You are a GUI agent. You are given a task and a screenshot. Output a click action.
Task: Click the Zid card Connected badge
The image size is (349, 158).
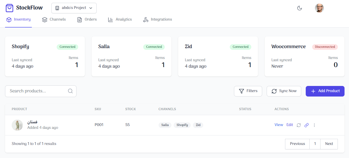pos(241,47)
